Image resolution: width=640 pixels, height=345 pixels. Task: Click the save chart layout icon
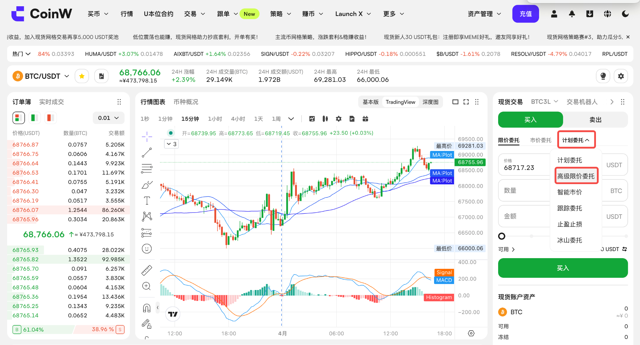352,119
